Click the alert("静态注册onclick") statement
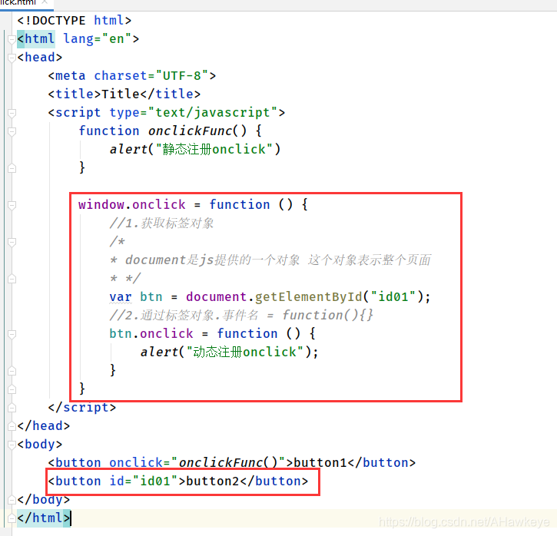The image size is (557, 536). coord(195,150)
